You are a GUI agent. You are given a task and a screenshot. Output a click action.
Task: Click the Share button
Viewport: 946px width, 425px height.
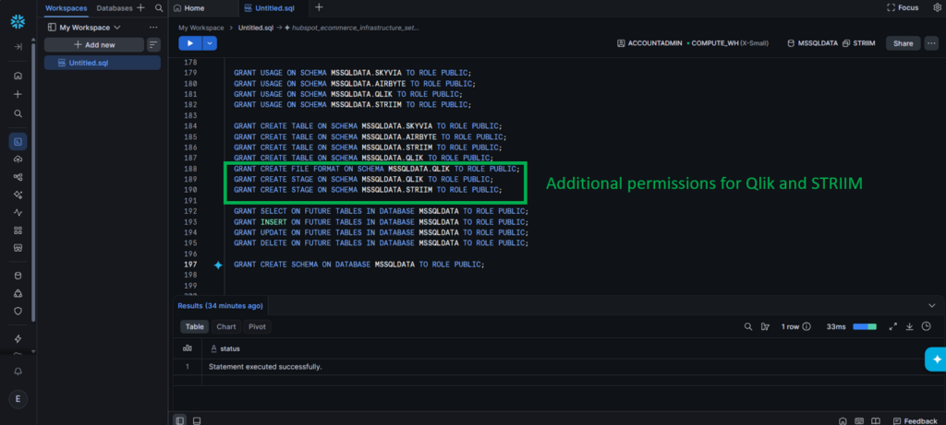904,43
